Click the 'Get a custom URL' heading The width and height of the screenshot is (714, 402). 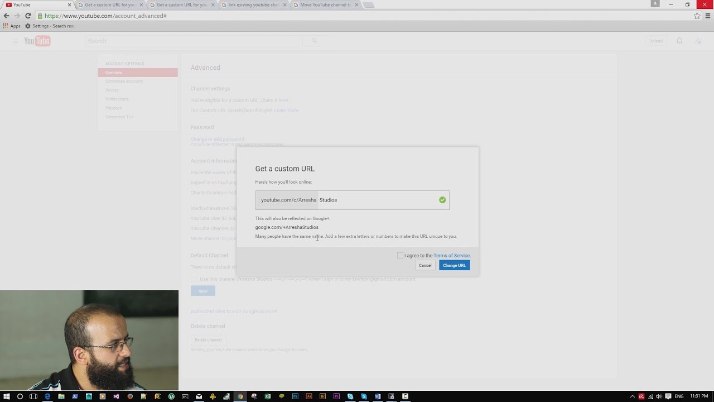click(285, 169)
